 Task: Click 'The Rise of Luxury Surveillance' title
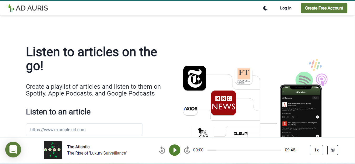coord(97,153)
